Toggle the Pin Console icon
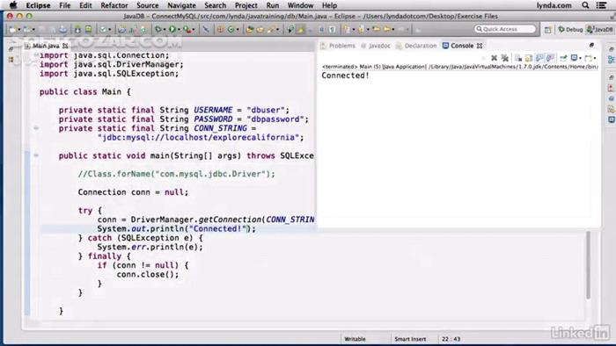Viewport: 616px width, 346px height. pyautogui.click(x=563, y=58)
